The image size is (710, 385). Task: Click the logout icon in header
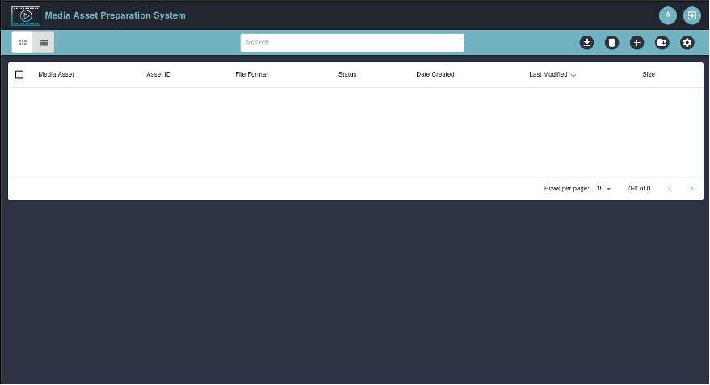[x=691, y=15]
